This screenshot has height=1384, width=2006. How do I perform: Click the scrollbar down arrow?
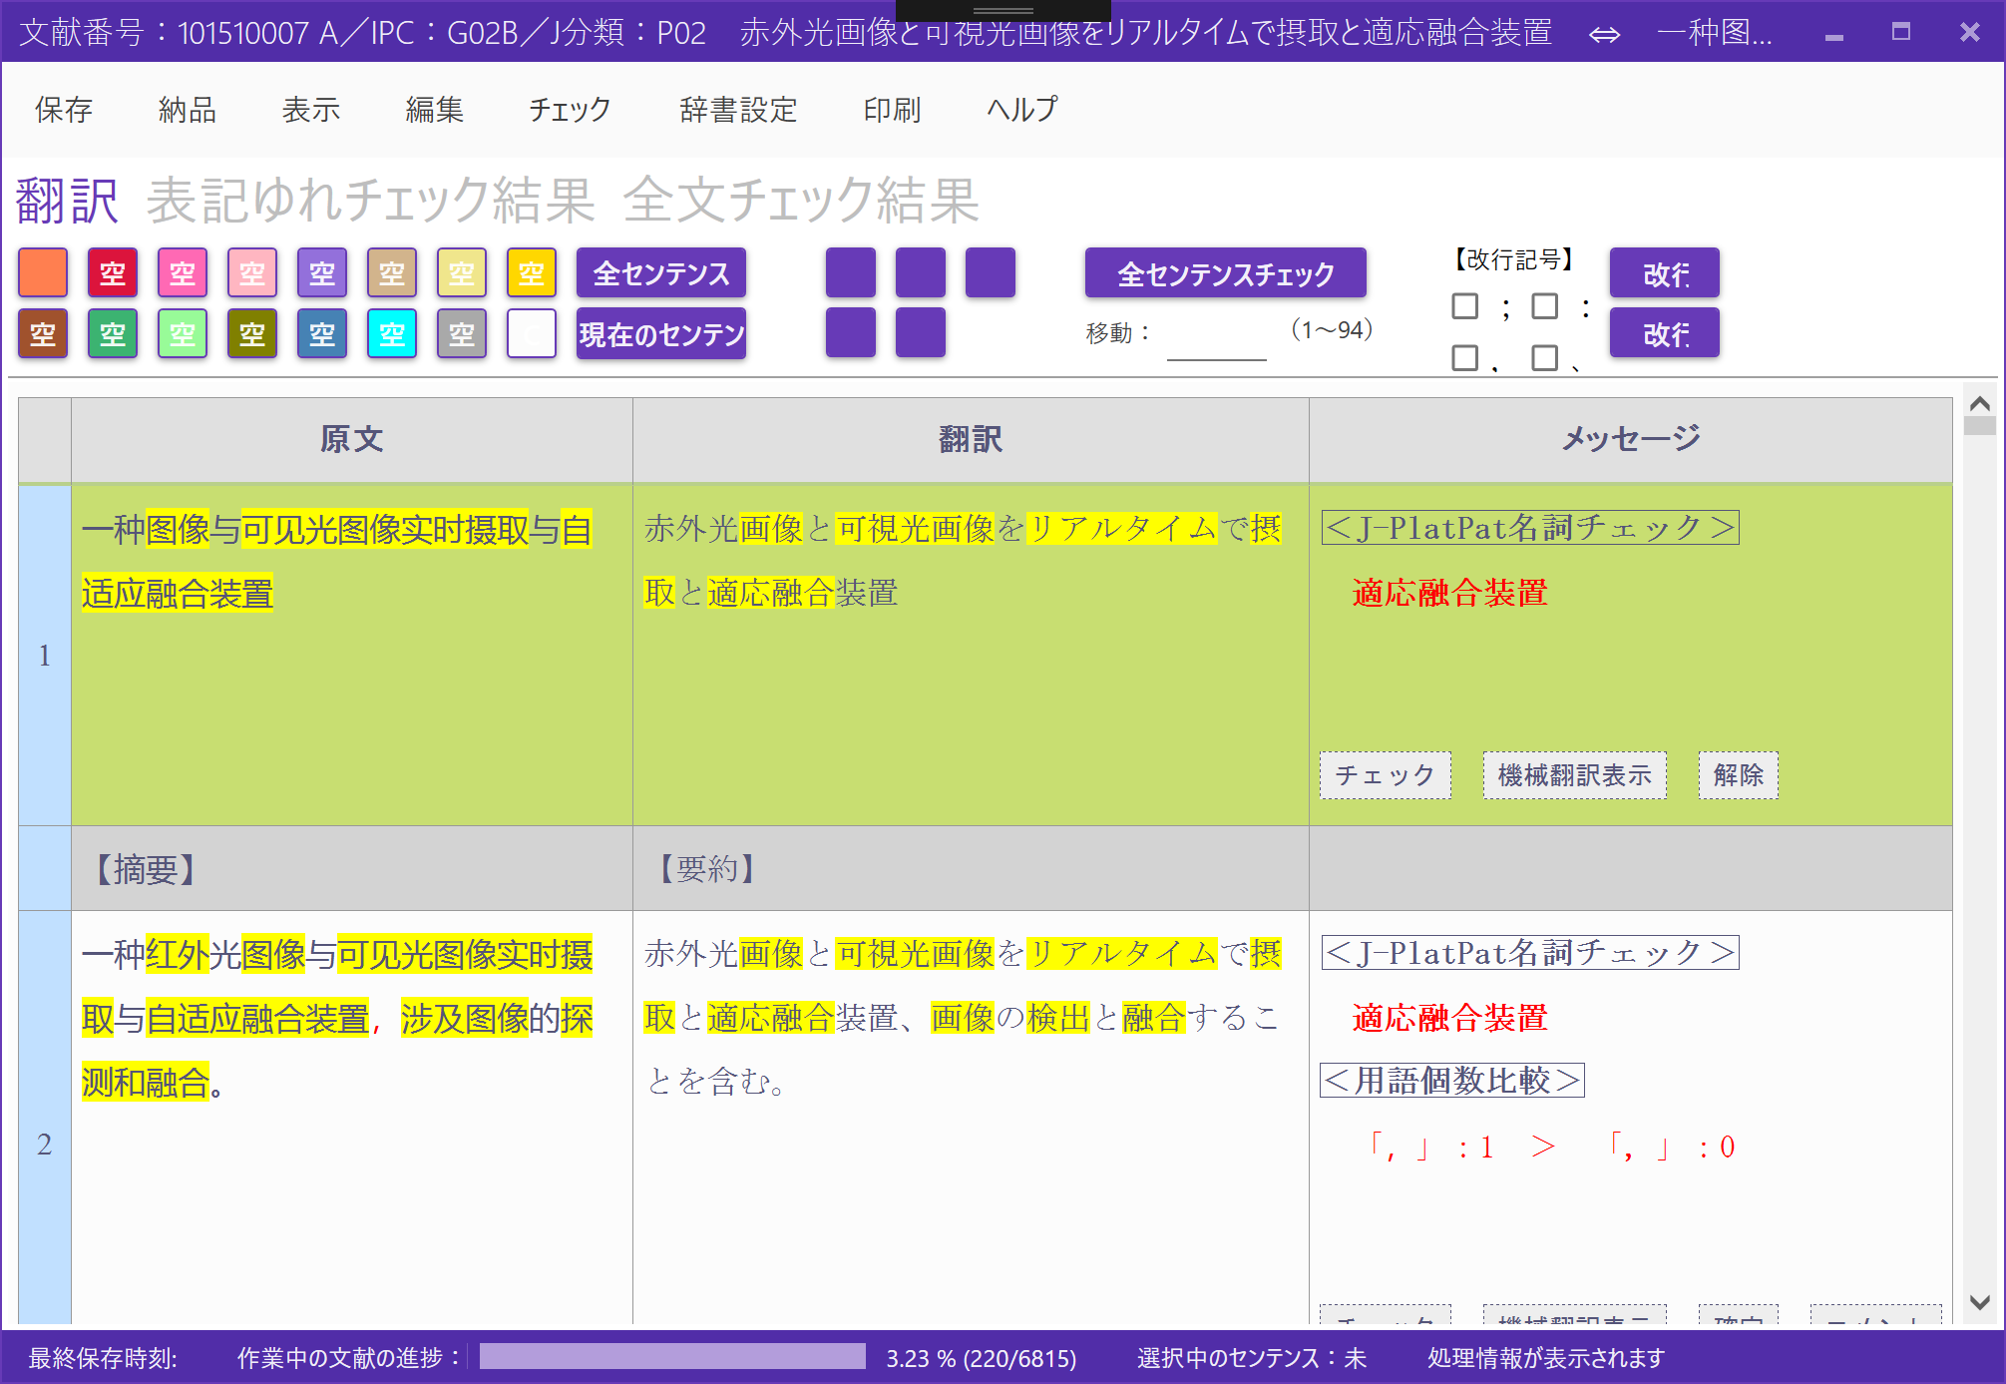tap(1980, 1302)
